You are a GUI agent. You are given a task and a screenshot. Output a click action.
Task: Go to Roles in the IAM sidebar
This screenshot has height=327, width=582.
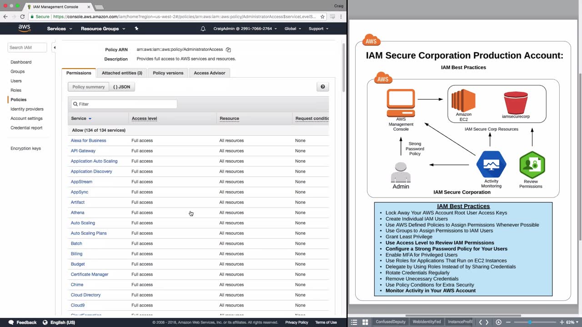coord(16,90)
